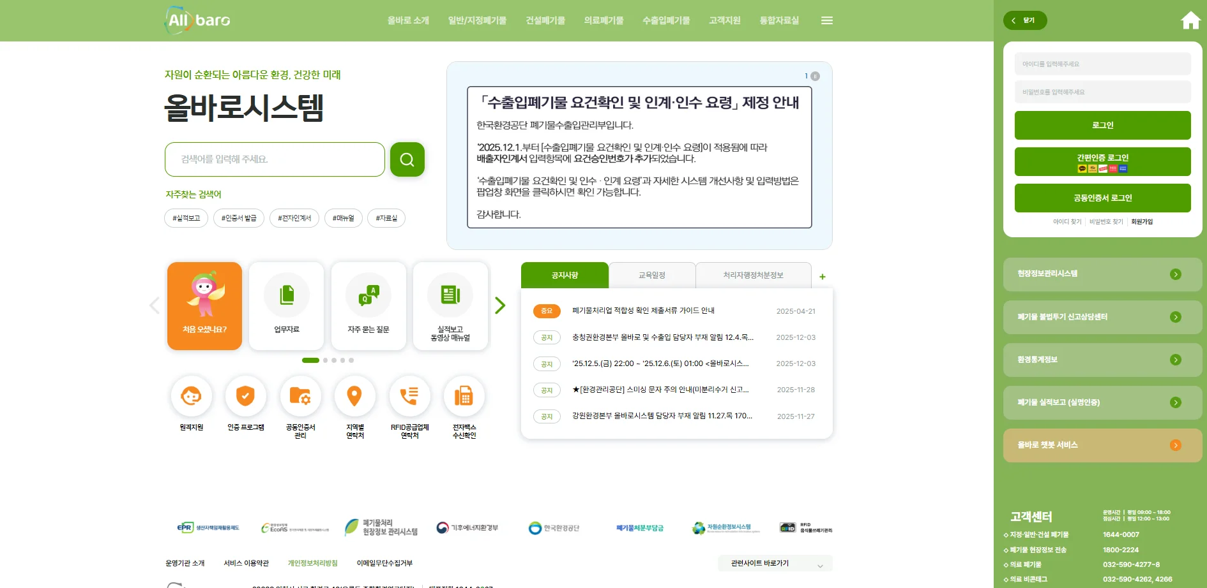Click the 지역별 연락처 map pin icon
Image resolution: width=1207 pixels, height=588 pixels.
[355, 396]
